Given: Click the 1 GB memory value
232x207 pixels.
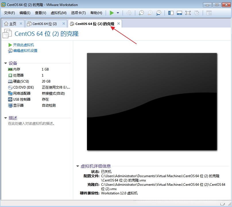Looking at the screenshot, I should click(45, 69).
